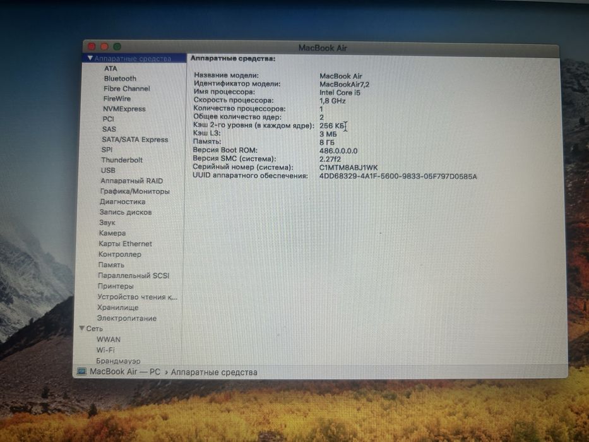
Task: Select the SAS sidebar entry
Action: (x=109, y=129)
